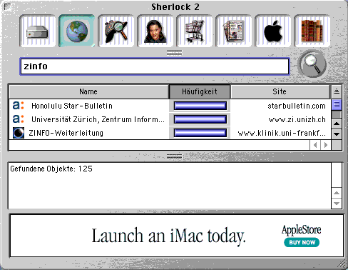Open the News newspapers channel

[x=234, y=31]
